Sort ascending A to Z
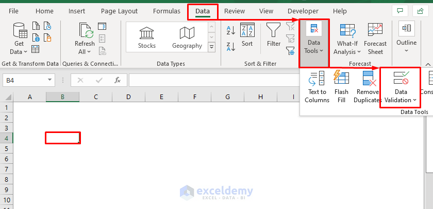433x209 pixels. tap(231, 30)
